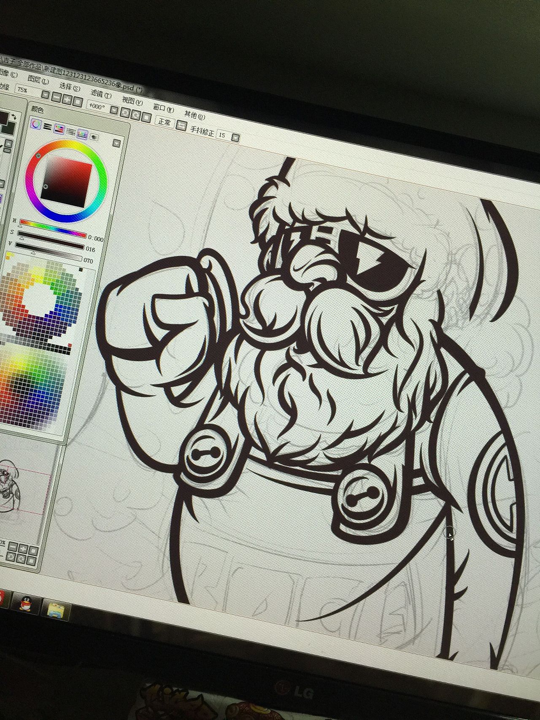
Task: Click the navigator canvas preview thumbnail
Action: [x=25, y=489]
